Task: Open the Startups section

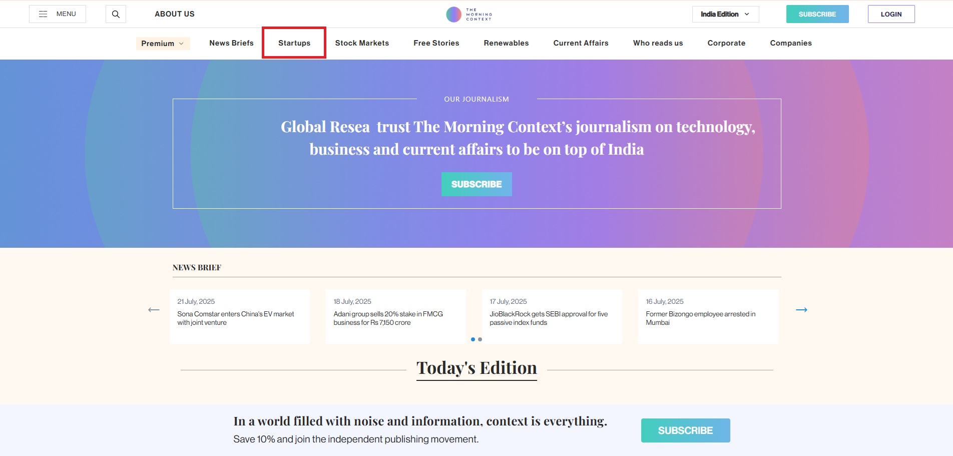Action: (294, 43)
